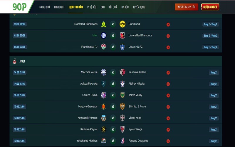Open the Highlight menu item
This screenshot has width=235, height=147.
(x=59, y=7)
